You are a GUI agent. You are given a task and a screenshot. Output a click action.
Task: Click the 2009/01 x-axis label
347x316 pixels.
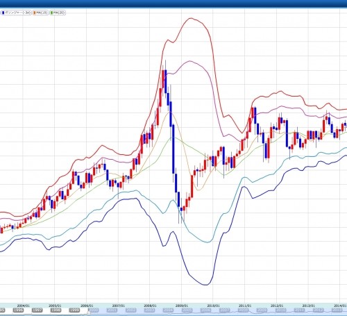(x=182, y=306)
